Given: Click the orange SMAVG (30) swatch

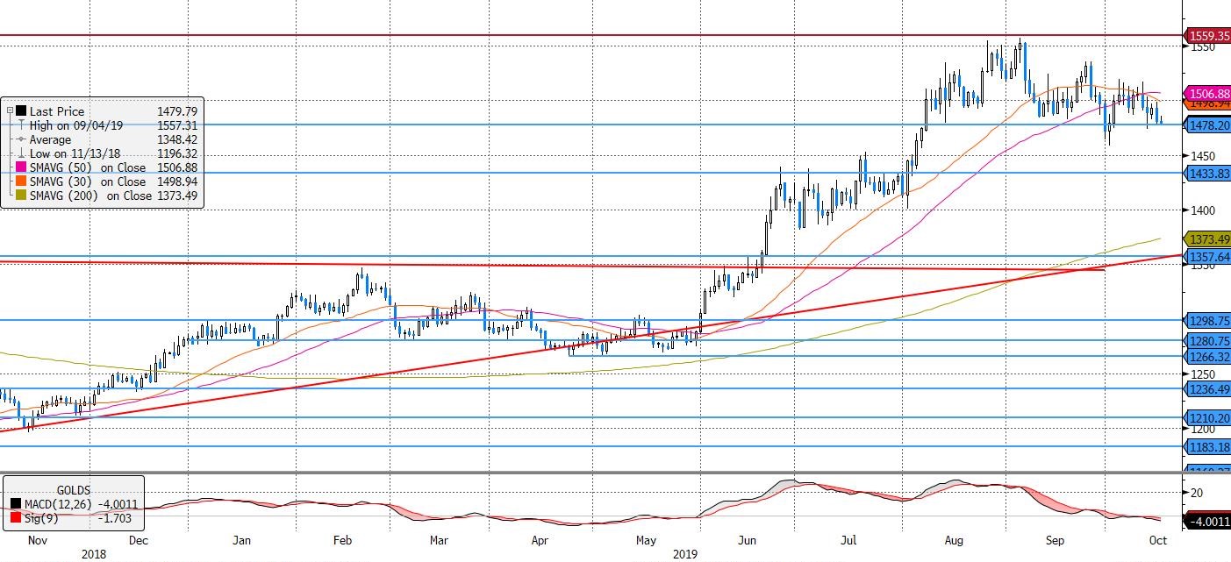Looking at the screenshot, I should click(x=21, y=181).
